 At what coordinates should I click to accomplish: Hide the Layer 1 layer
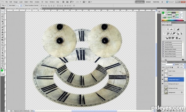click(x=162, y=75)
